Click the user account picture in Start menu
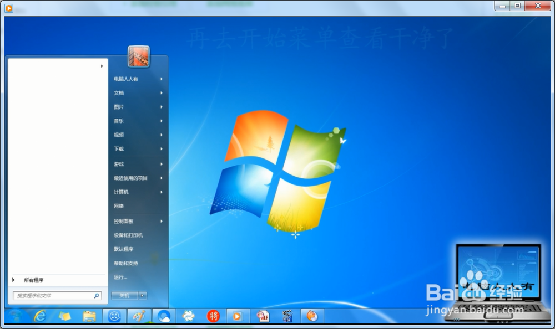This screenshot has height=329, width=555. tap(139, 56)
